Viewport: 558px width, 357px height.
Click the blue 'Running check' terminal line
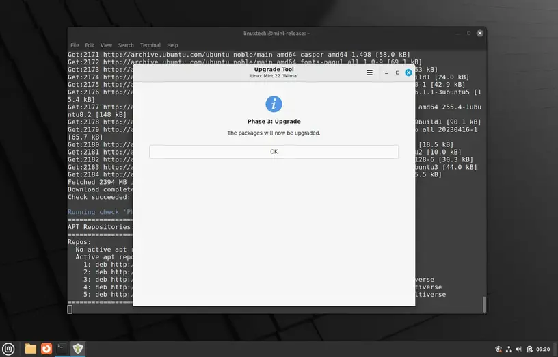click(100, 212)
